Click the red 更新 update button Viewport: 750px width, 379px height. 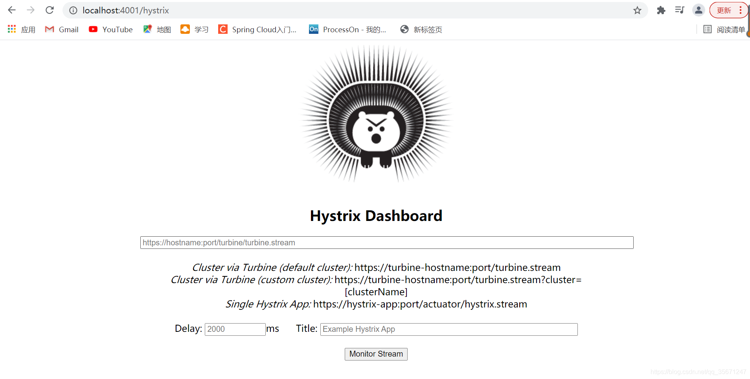click(x=724, y=11)
